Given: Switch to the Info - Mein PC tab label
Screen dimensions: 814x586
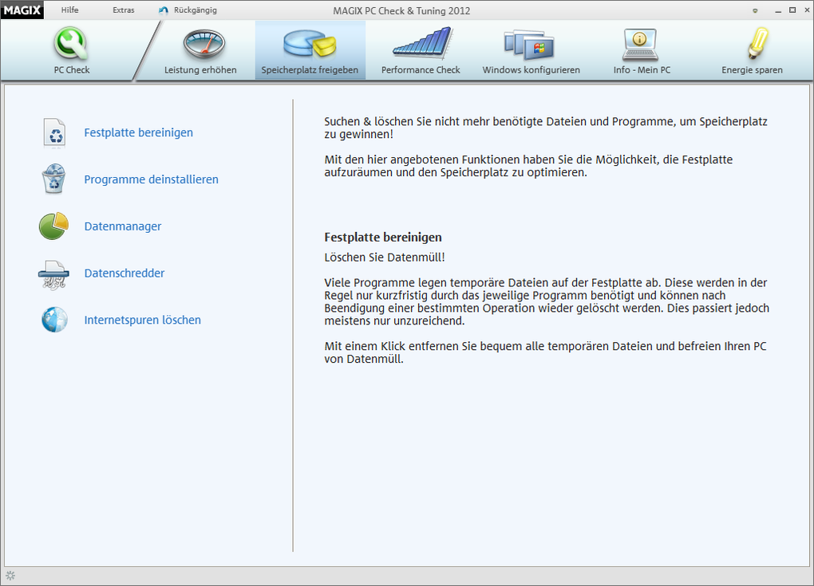Looking at the screenshot, I should coord(642,70).
